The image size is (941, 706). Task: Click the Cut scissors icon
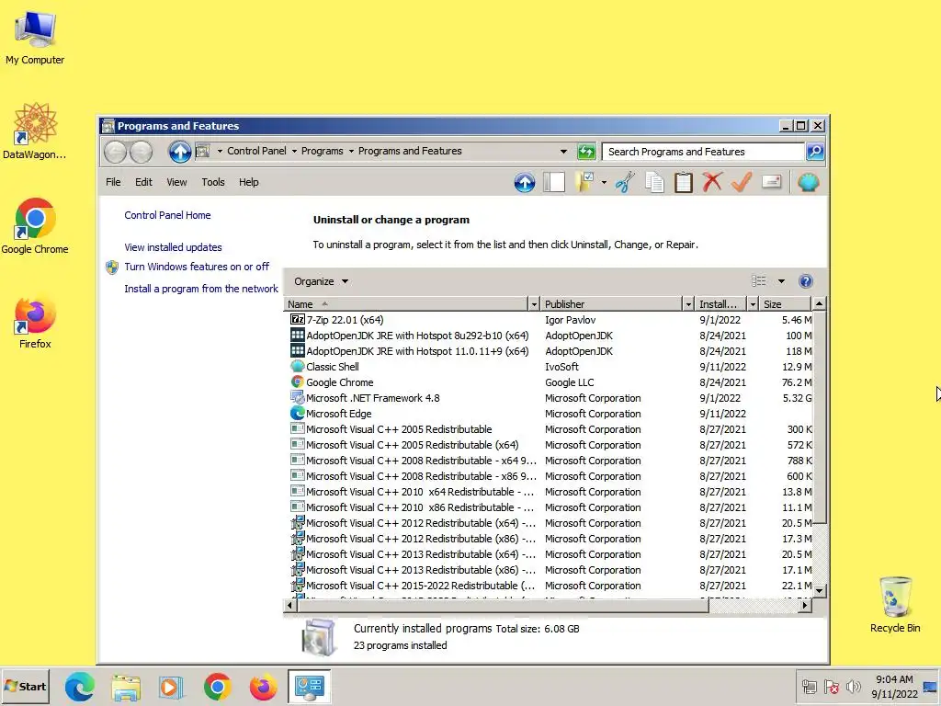(625, 183)
